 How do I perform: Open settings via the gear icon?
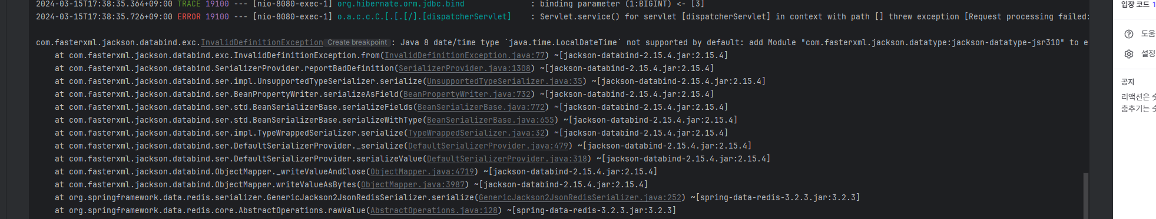(1129, 54)
